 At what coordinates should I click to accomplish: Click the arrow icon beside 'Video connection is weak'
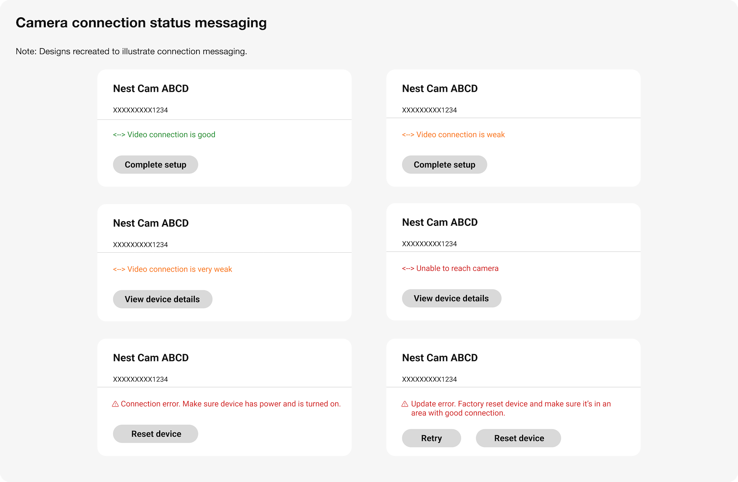(408, 135)
